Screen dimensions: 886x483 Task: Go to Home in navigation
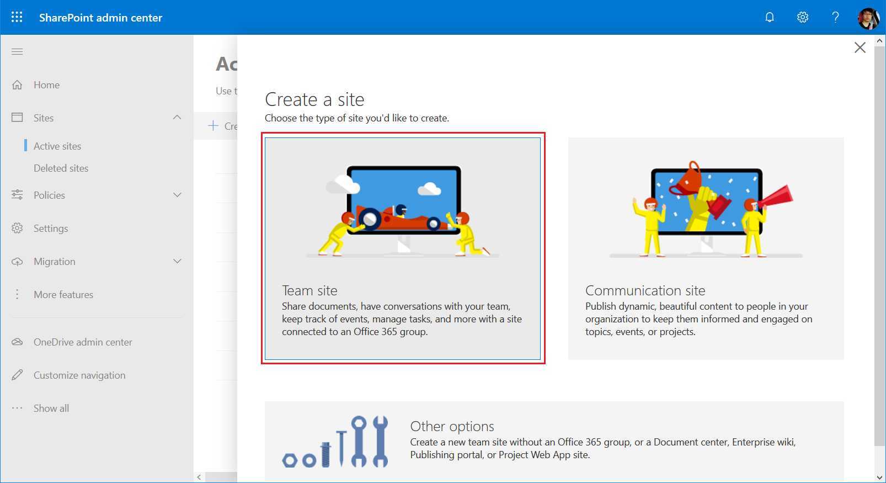46,85
